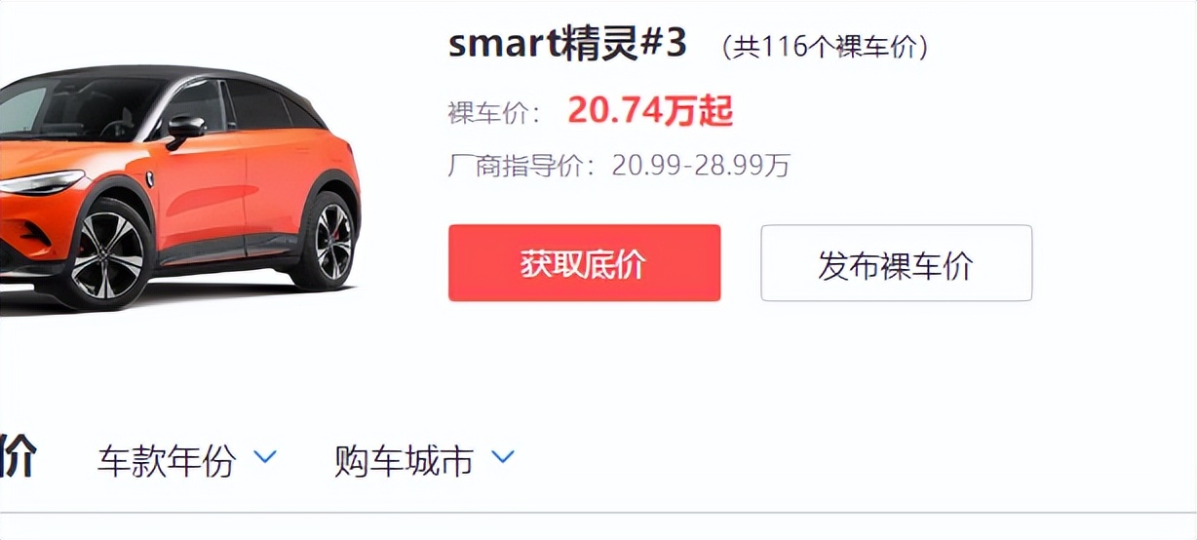The image size is (1197, 540).
Task: Select the red 20.74万起 price
Action: pos(650,111)
